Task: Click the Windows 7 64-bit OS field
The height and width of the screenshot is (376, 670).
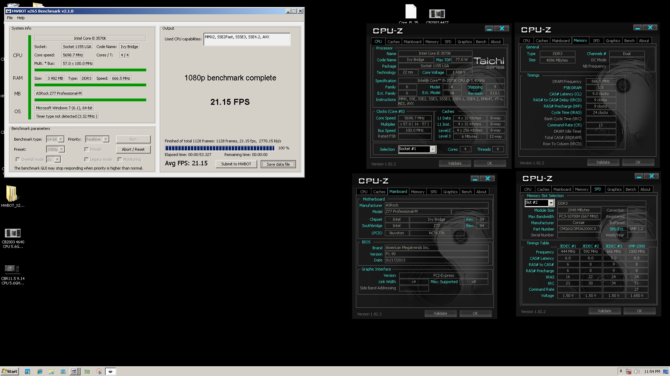Action: click(x=64, y=108)
